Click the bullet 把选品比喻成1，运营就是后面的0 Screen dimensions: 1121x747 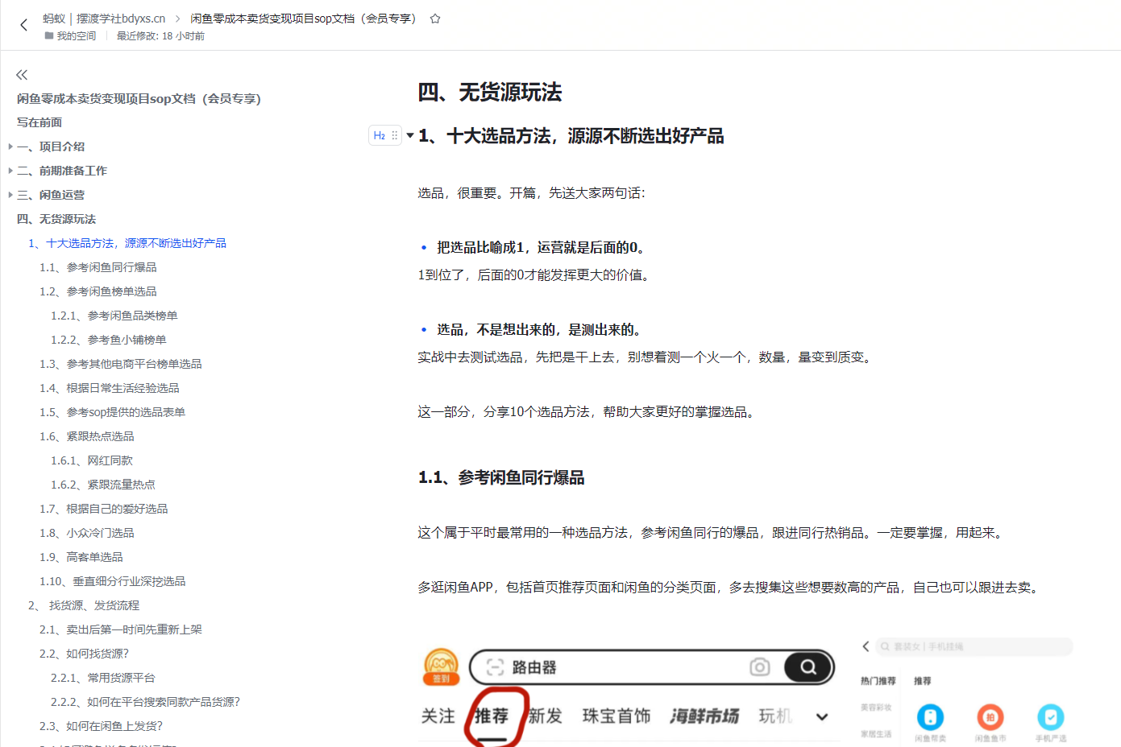click(x=541, y=248)
